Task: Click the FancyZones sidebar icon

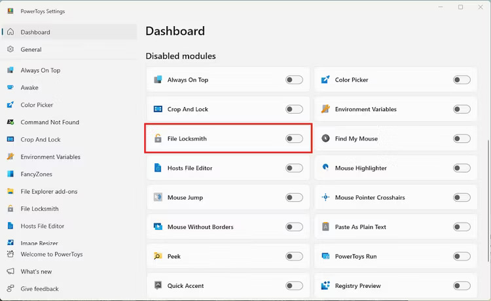Action: click(10, 174)
